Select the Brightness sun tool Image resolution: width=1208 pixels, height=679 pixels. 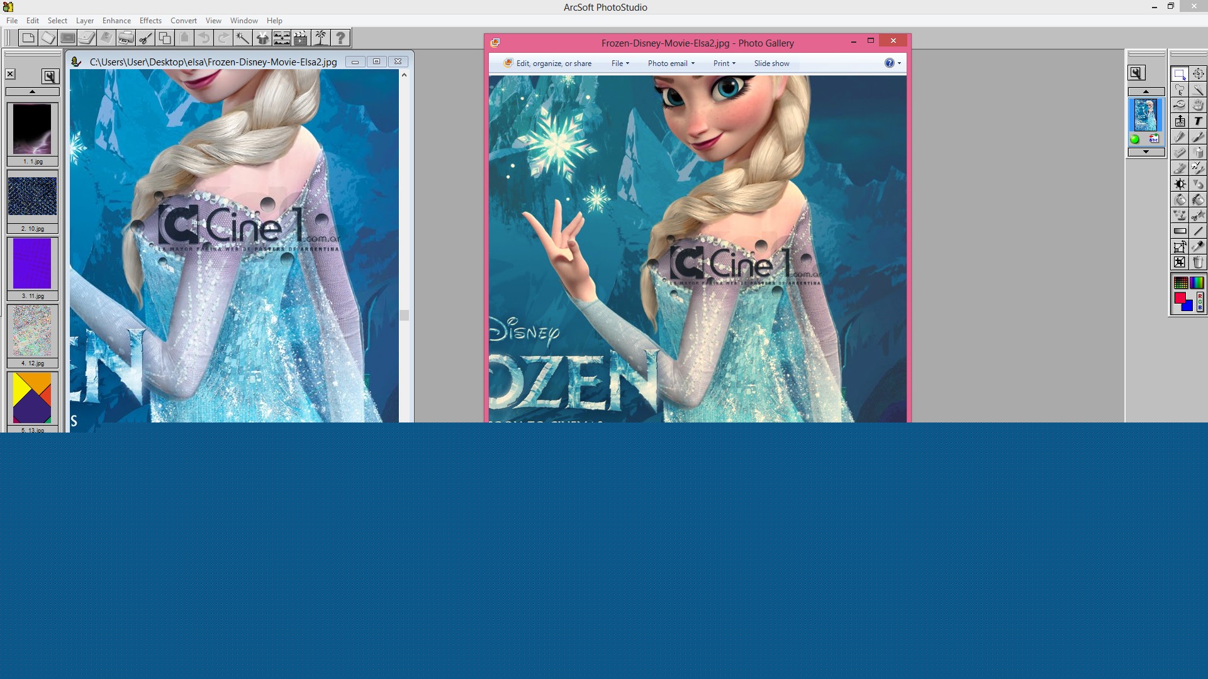click(1180, 184)
